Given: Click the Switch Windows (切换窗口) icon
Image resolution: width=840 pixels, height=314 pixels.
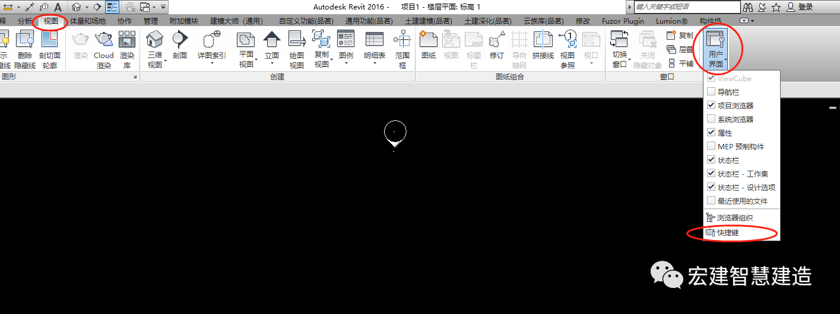Looking at the screenshot, I should pyautogui.click(x=620, y=40).
